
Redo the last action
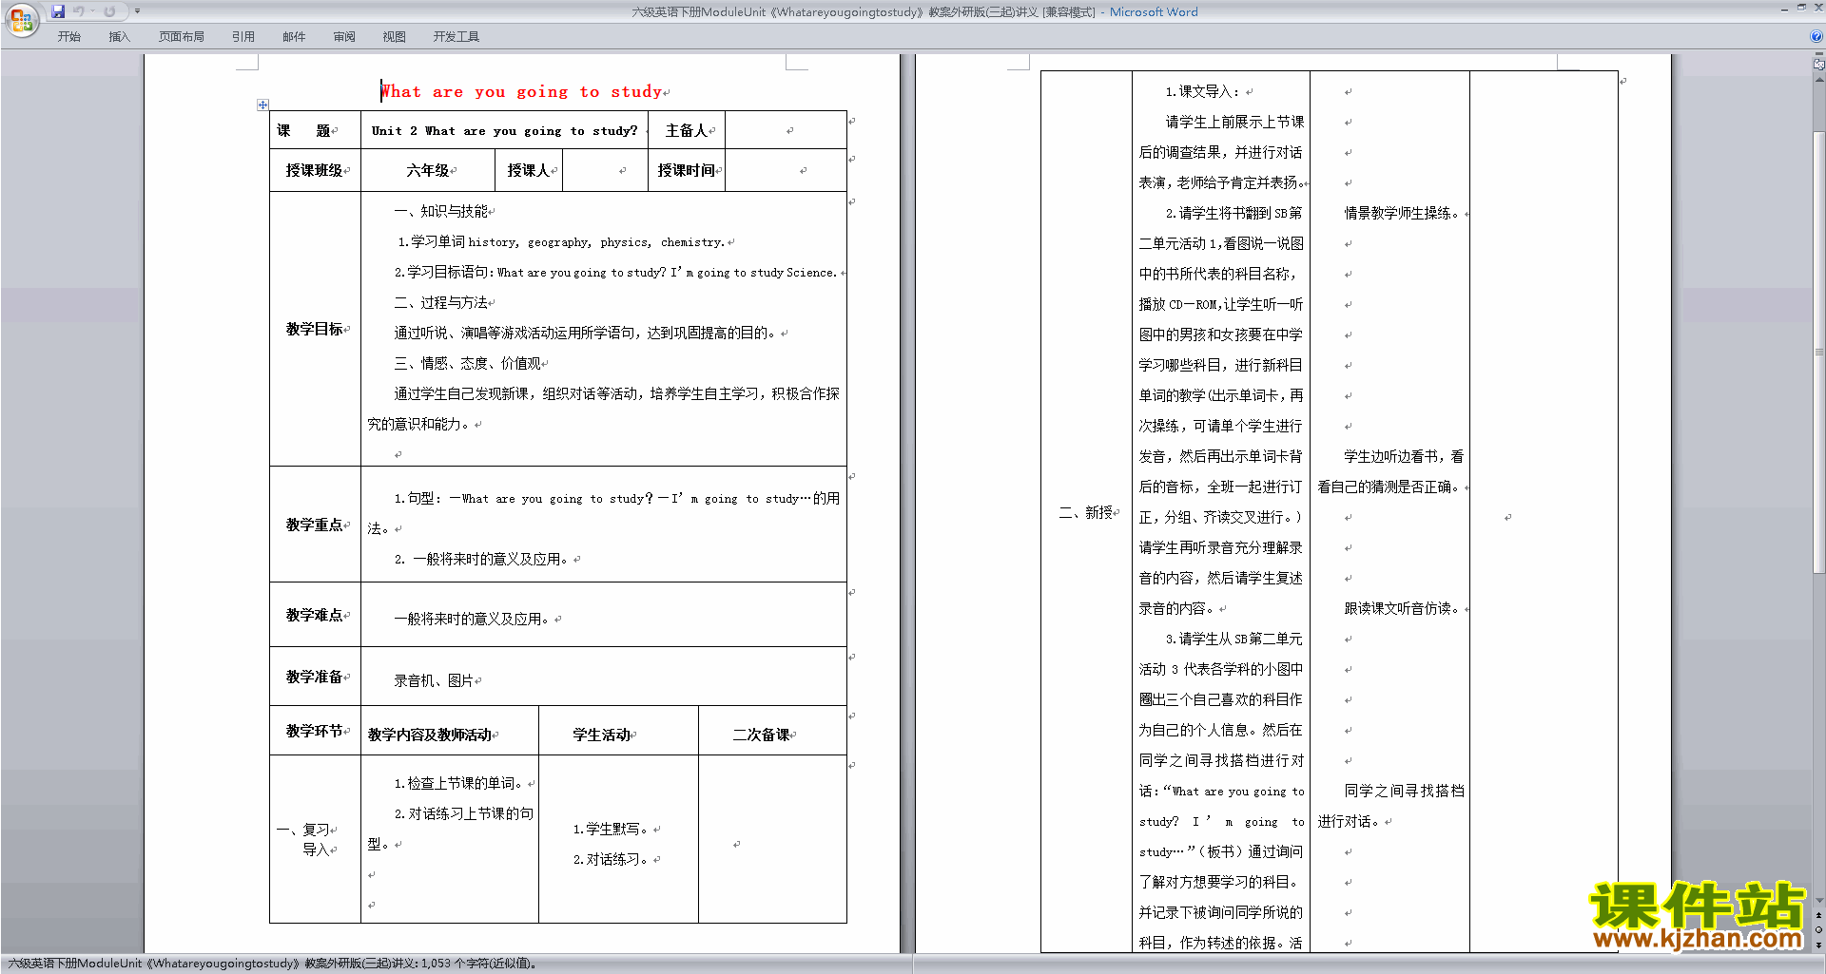[x=109, y=11]
